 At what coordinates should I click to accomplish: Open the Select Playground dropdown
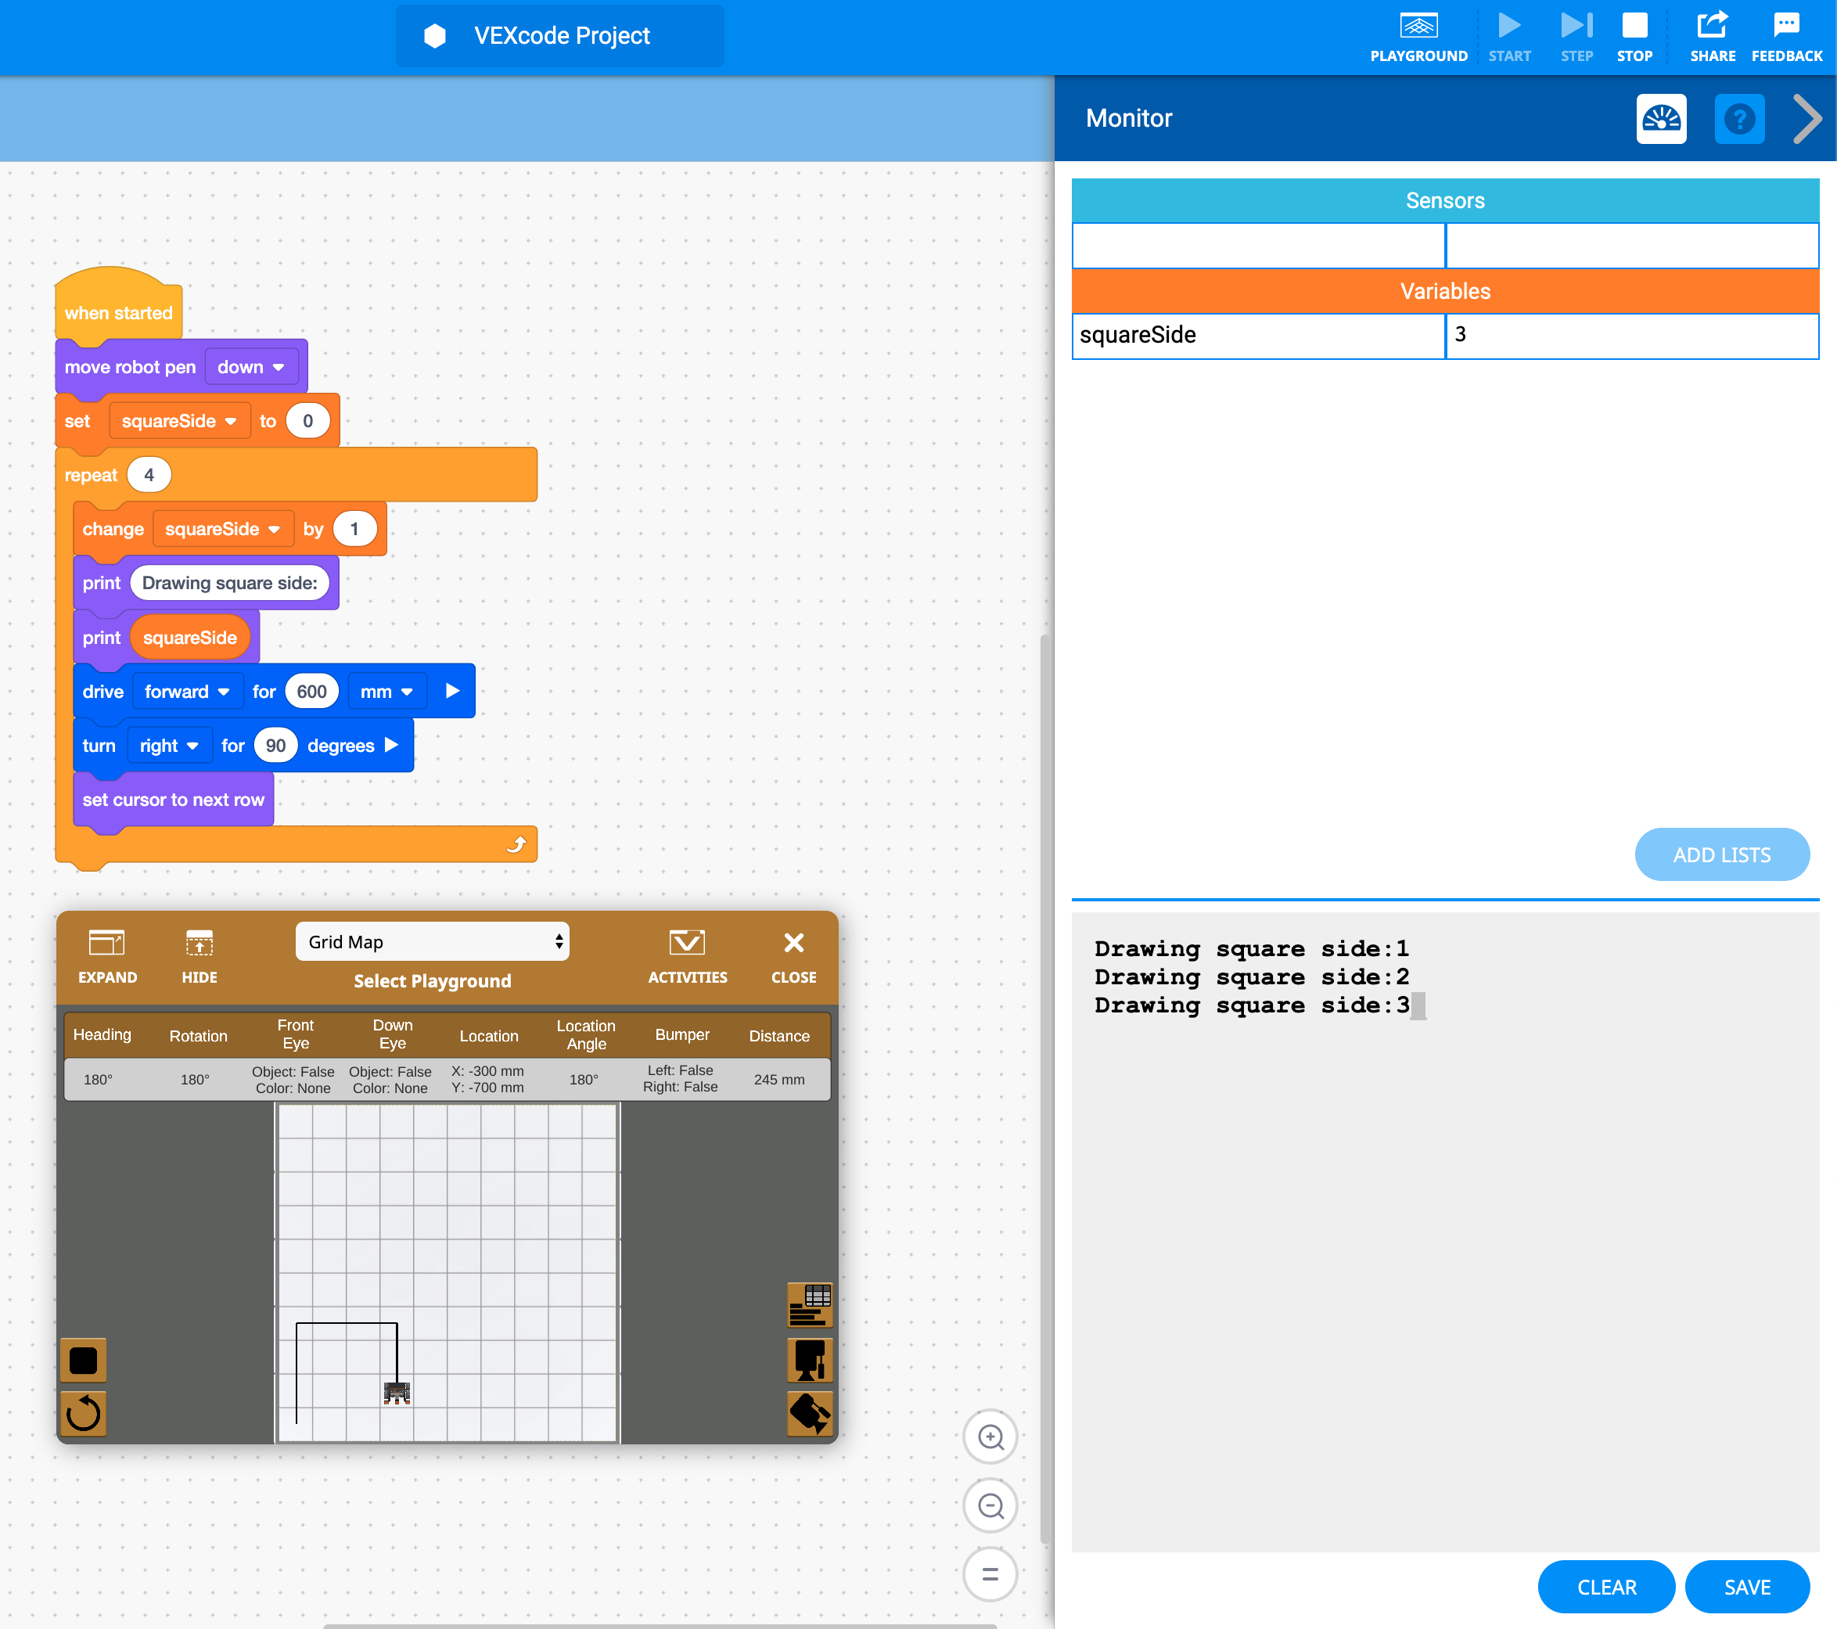coord(433,941)
